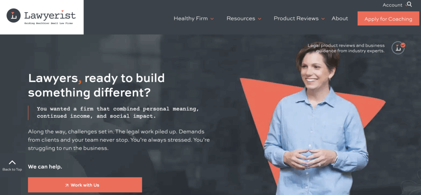Click the Lawyerist wordmark text
The image size is (421, 195).
click(50, 16)
